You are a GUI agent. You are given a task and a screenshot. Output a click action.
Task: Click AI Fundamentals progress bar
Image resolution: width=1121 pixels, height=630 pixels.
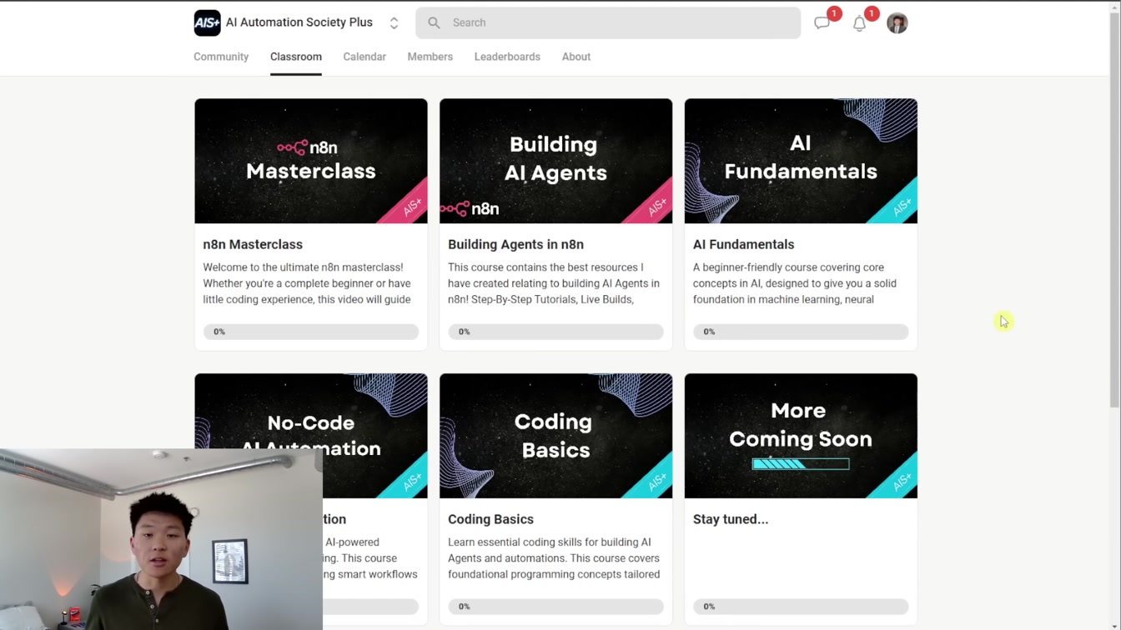pyautogui.click(x=801, y=332)
